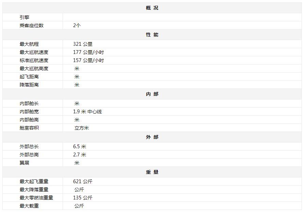Screen dimensions: 305x213
Task: Click the 舱室容积 row label
Action: pyautogui.click(x=29, y=128)
